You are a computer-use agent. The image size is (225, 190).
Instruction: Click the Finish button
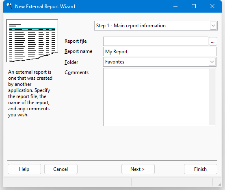201,169
